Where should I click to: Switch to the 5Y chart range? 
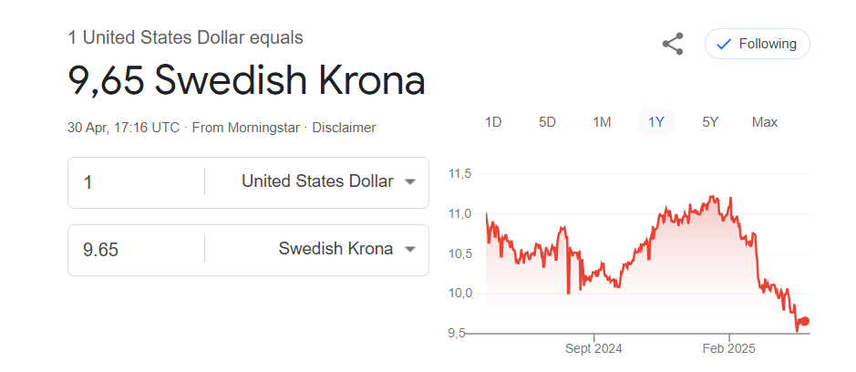point(710,122)
